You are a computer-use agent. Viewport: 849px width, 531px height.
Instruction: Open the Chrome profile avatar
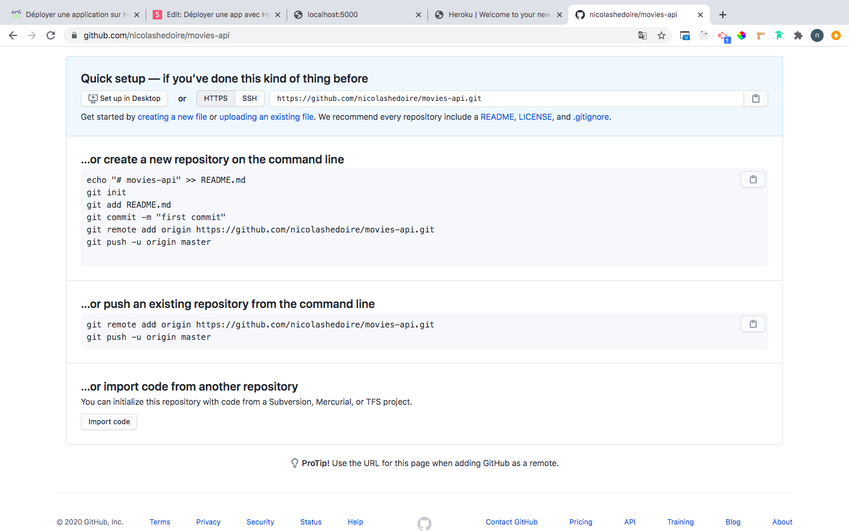tap(817, 35)
